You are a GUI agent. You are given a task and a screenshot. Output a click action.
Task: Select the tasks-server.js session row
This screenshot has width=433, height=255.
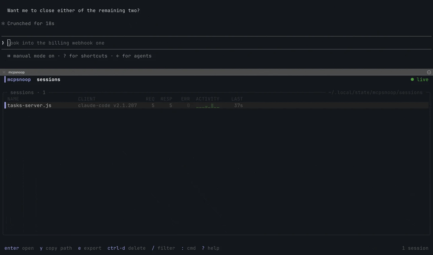216,105
